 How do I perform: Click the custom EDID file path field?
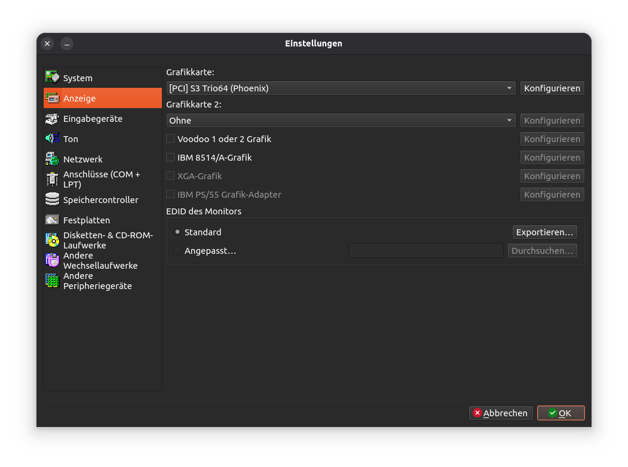point(426,250)
